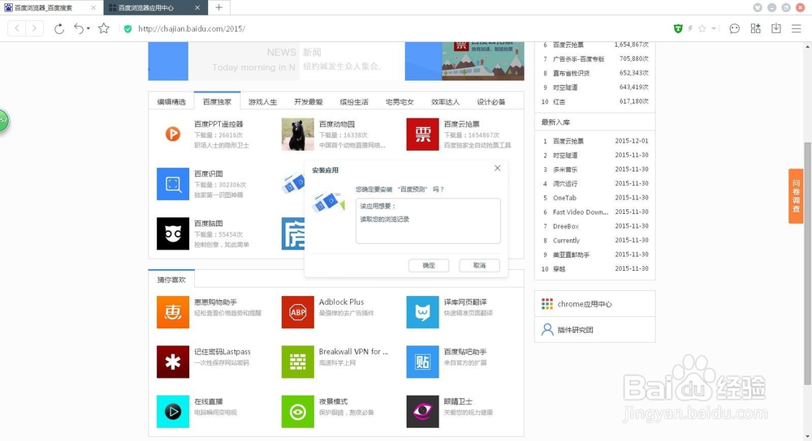
Task: Expand the dropdown arrow beside the small star
Action: [714, 28]
